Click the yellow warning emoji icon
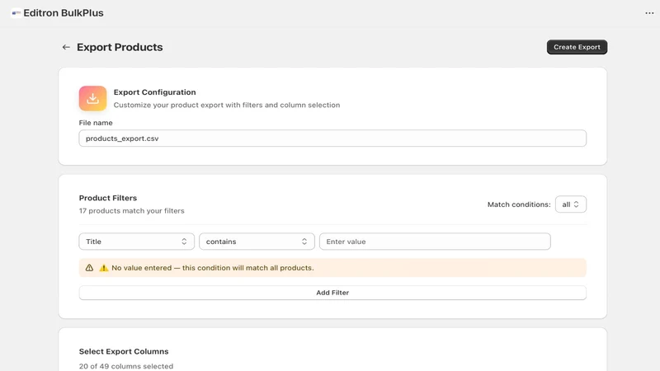This screenshot has height=371, width=660. coord(104,268)
